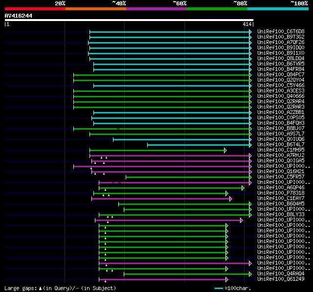Click the UniRef100_B9I1X0 label
The width and height of the screenshot is (313, 292).
tap(281, 53)
